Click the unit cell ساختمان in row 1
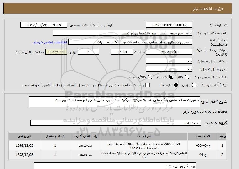This screenshot has height=169, width=239. (x=85, y=145)
